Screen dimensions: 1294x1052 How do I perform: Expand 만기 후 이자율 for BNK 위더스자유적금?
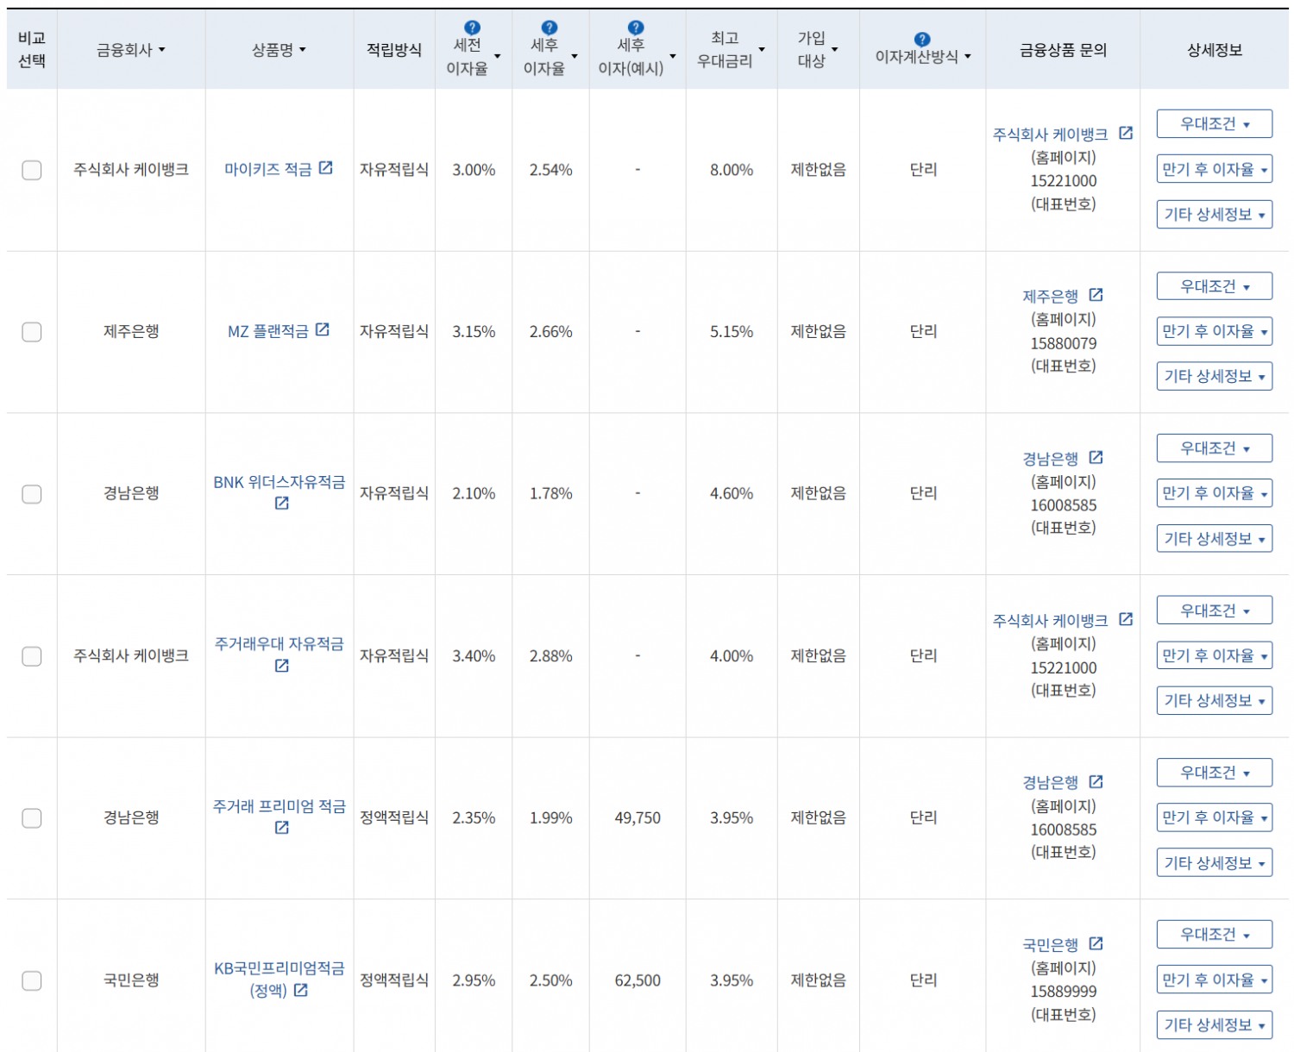click(1215, 493)
